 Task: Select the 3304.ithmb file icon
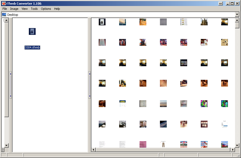[x=32, y=31]
